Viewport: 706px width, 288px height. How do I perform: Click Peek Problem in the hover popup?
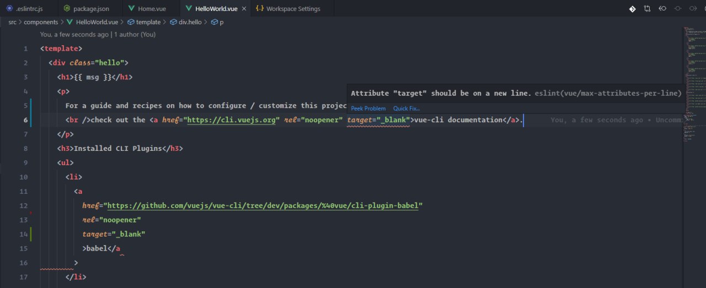(368, 108)
